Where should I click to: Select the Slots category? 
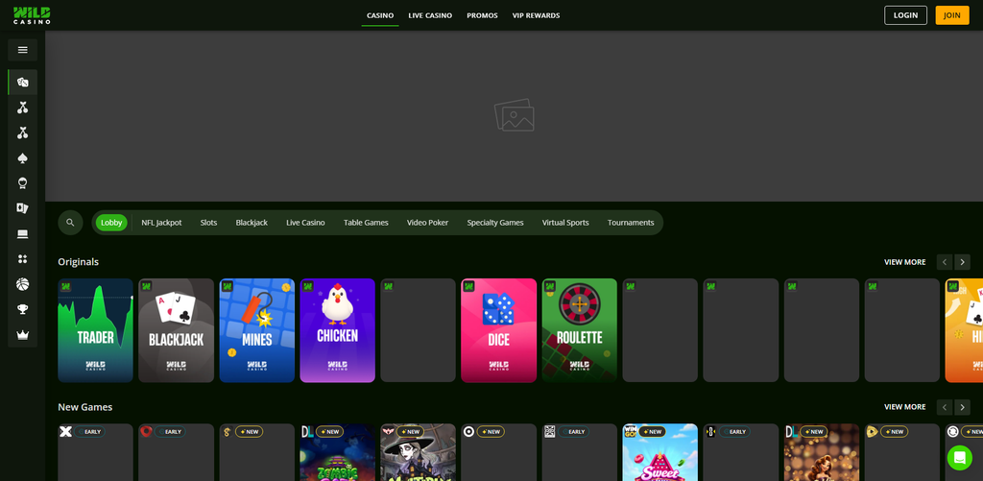(x=208, y=223)
